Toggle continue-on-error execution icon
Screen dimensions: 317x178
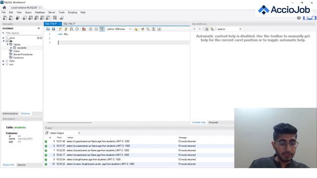pyautogui.click(x=84, y=29)
